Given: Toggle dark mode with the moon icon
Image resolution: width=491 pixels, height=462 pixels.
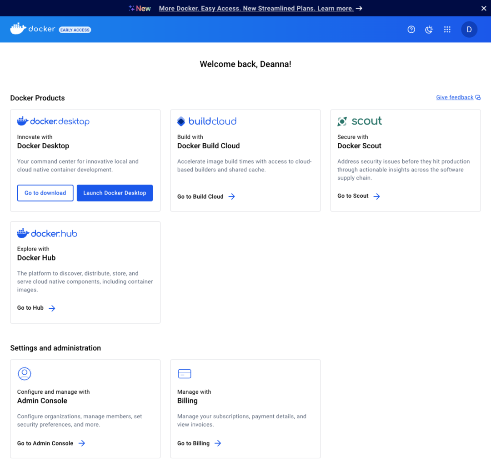Looking at the screenshot, I should click(429, 29).
